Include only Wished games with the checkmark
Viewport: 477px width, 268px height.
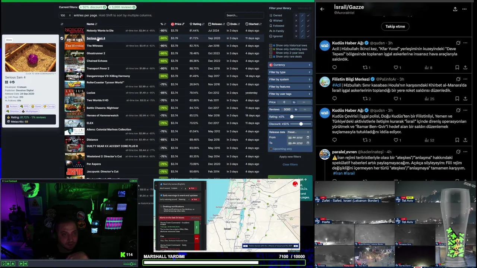pos(308,21)
